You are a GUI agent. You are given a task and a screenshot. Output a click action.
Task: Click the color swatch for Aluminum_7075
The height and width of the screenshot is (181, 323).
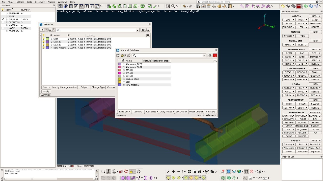pos(120,64)
